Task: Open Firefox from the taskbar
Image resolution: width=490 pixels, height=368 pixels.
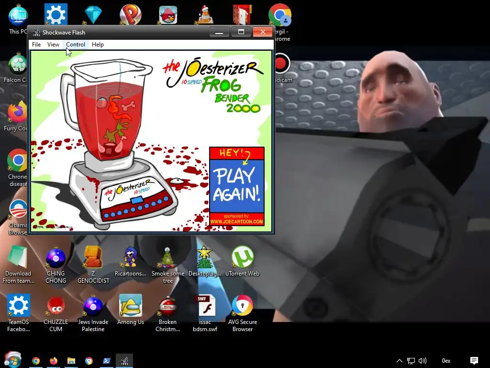Action: [54, 361]
